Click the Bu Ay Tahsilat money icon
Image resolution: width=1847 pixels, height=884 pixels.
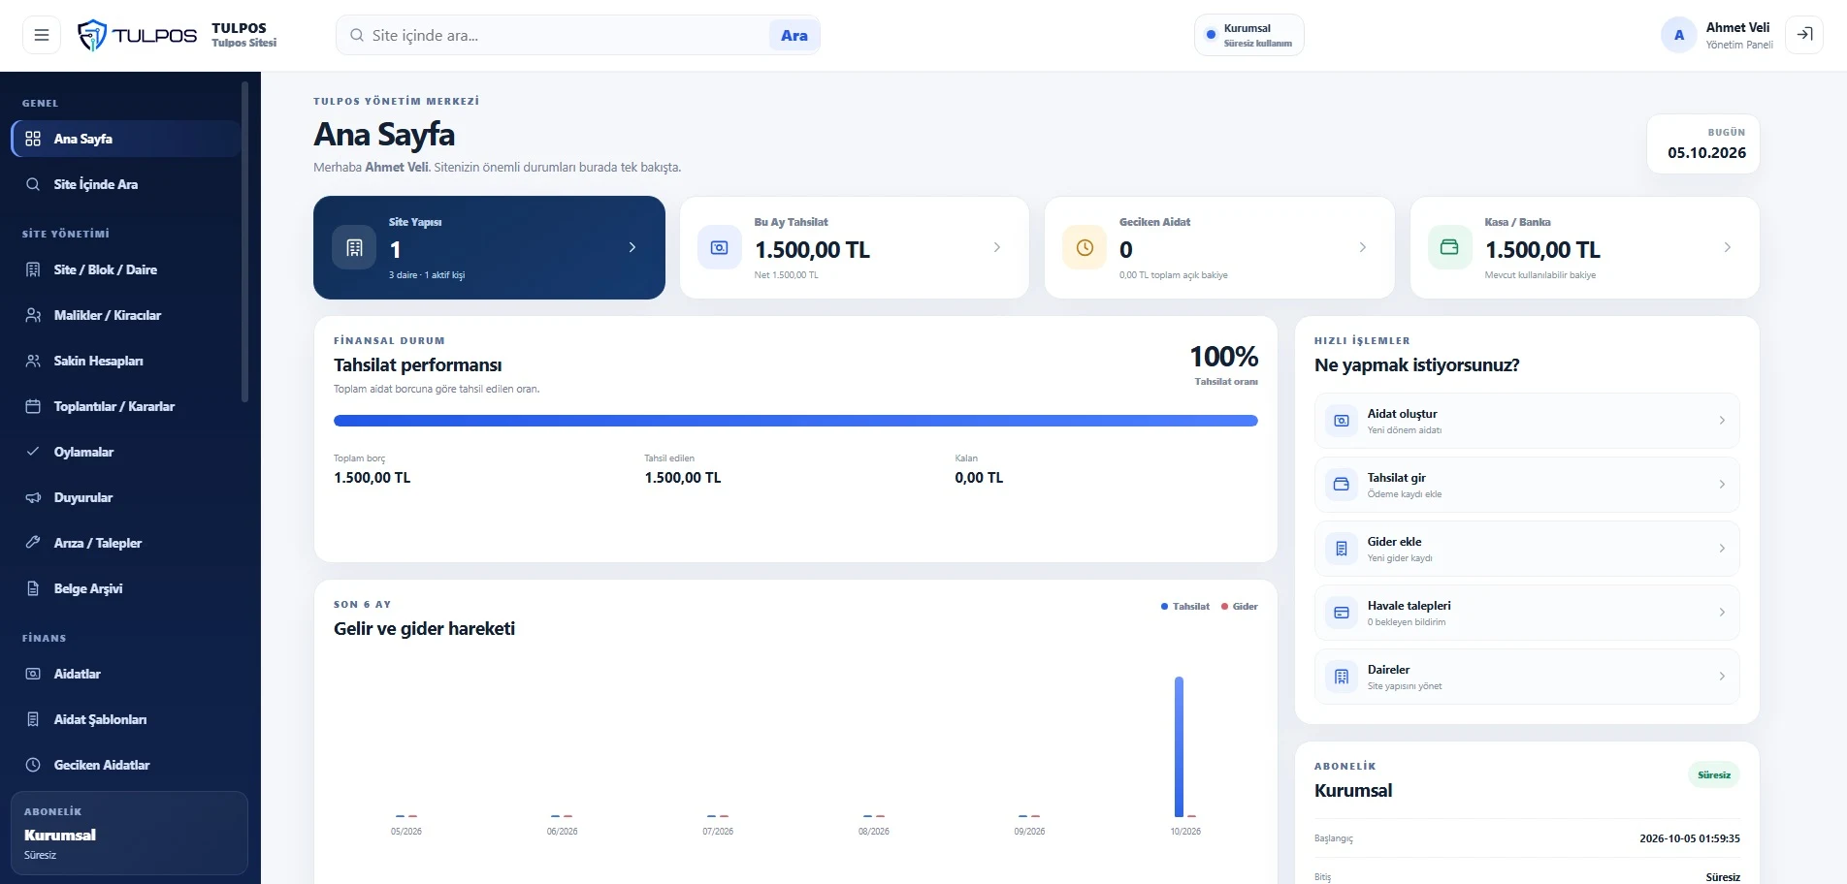tap(720, 247)
